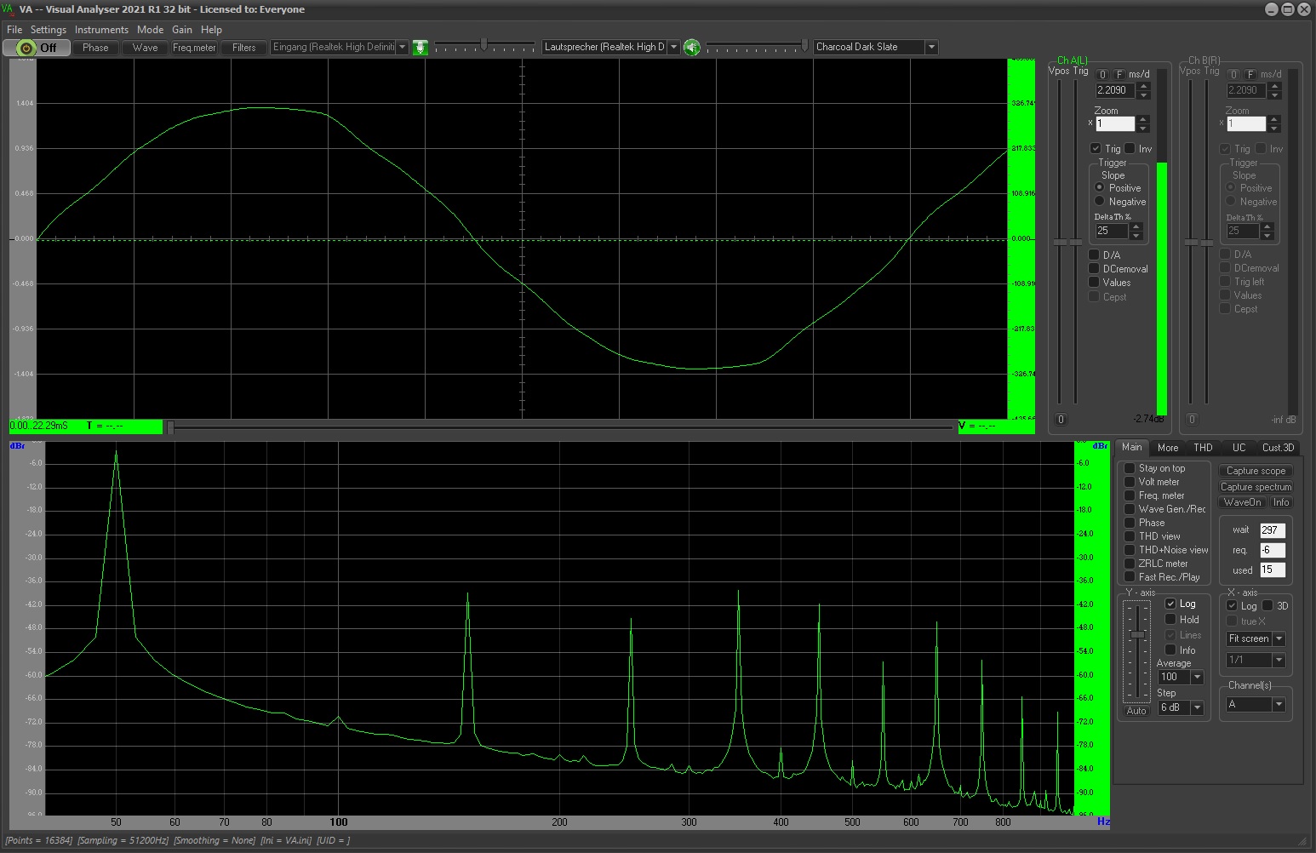Open Channel(s) A dropdown
The width and height of the screenshot is (1316, 853).
tap(1279, 704)
